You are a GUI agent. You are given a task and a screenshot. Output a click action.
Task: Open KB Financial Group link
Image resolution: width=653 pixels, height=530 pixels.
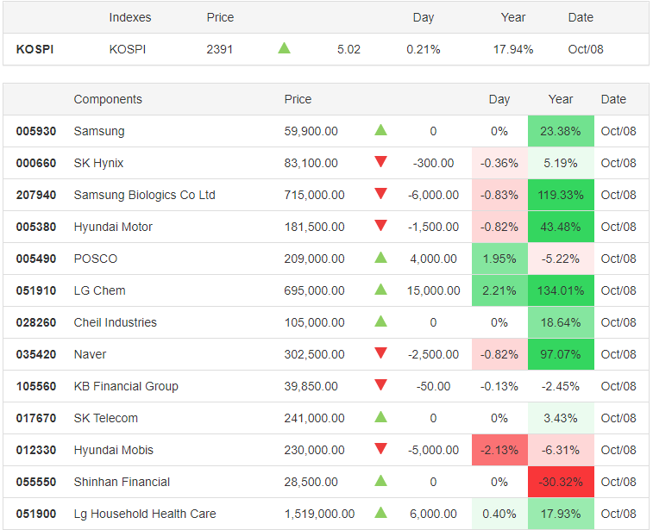pos(126,386)
